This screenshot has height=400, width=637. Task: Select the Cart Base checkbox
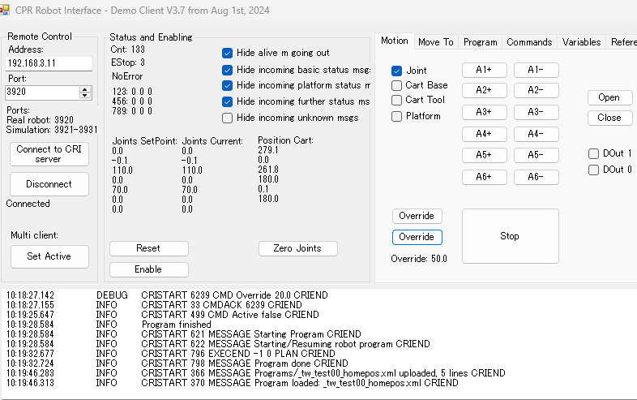point(397,85)
